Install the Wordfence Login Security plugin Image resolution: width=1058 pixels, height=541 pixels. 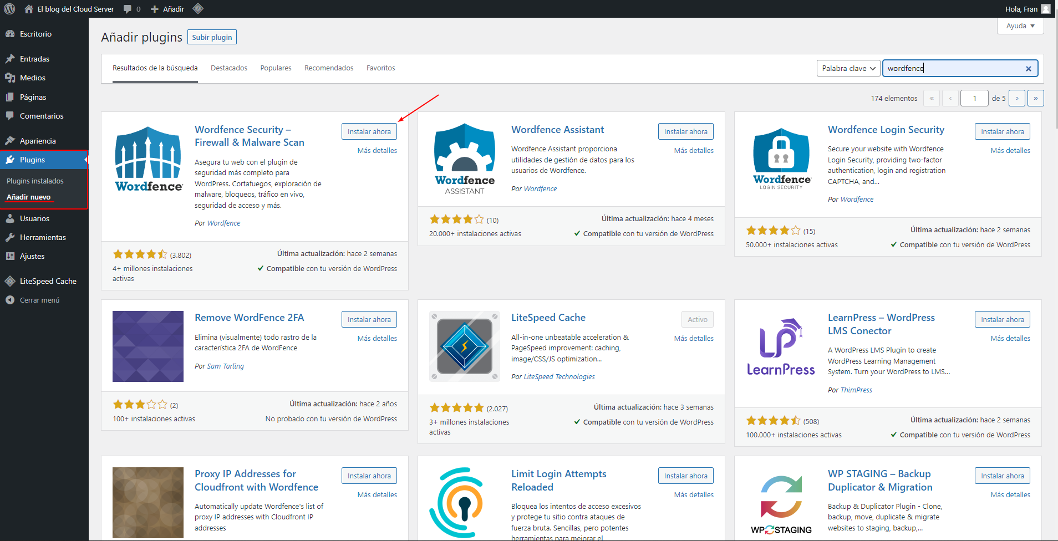tap(1003, 131)
